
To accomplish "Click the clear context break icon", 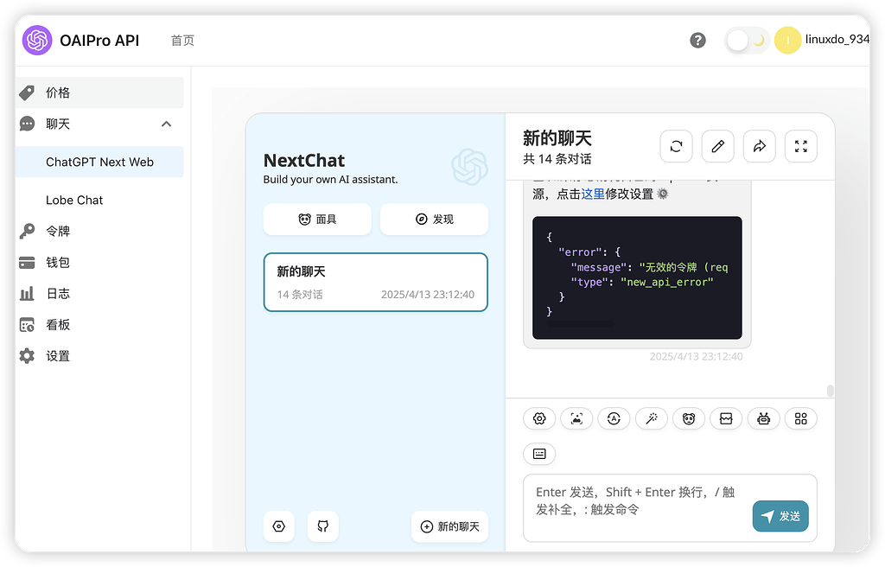I will [726, 418].
